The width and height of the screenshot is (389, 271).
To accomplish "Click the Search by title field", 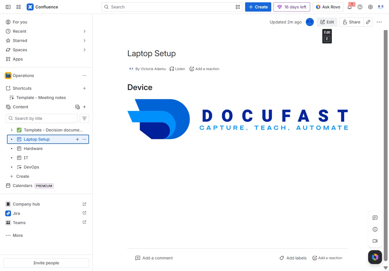I will pyautogui.click(x=41, y=118).
